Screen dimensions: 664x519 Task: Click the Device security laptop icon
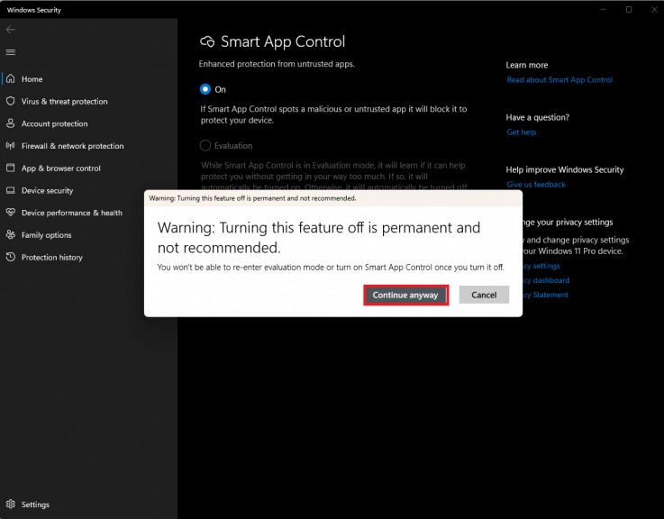point(11,190)
